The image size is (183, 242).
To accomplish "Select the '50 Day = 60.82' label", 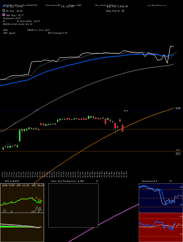I will coord(14,11).
